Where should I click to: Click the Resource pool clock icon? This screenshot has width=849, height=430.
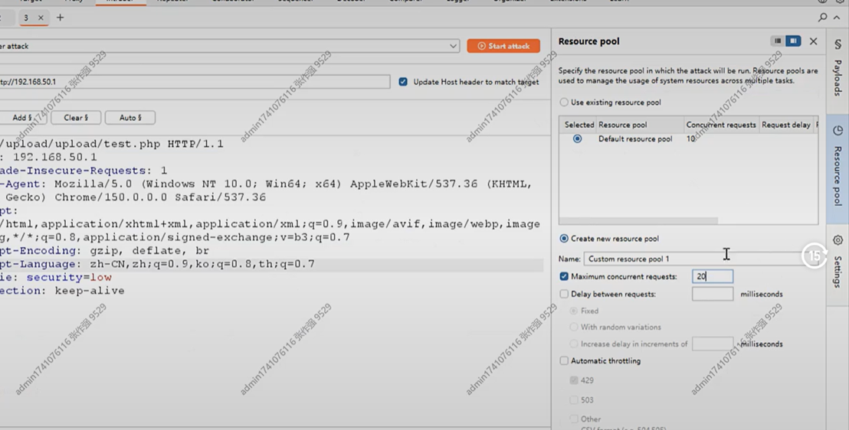tap(838, 130)
